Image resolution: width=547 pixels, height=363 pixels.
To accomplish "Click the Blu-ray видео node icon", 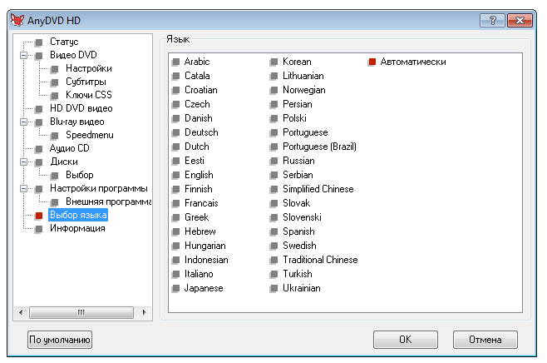I will [x=39, y=122].
